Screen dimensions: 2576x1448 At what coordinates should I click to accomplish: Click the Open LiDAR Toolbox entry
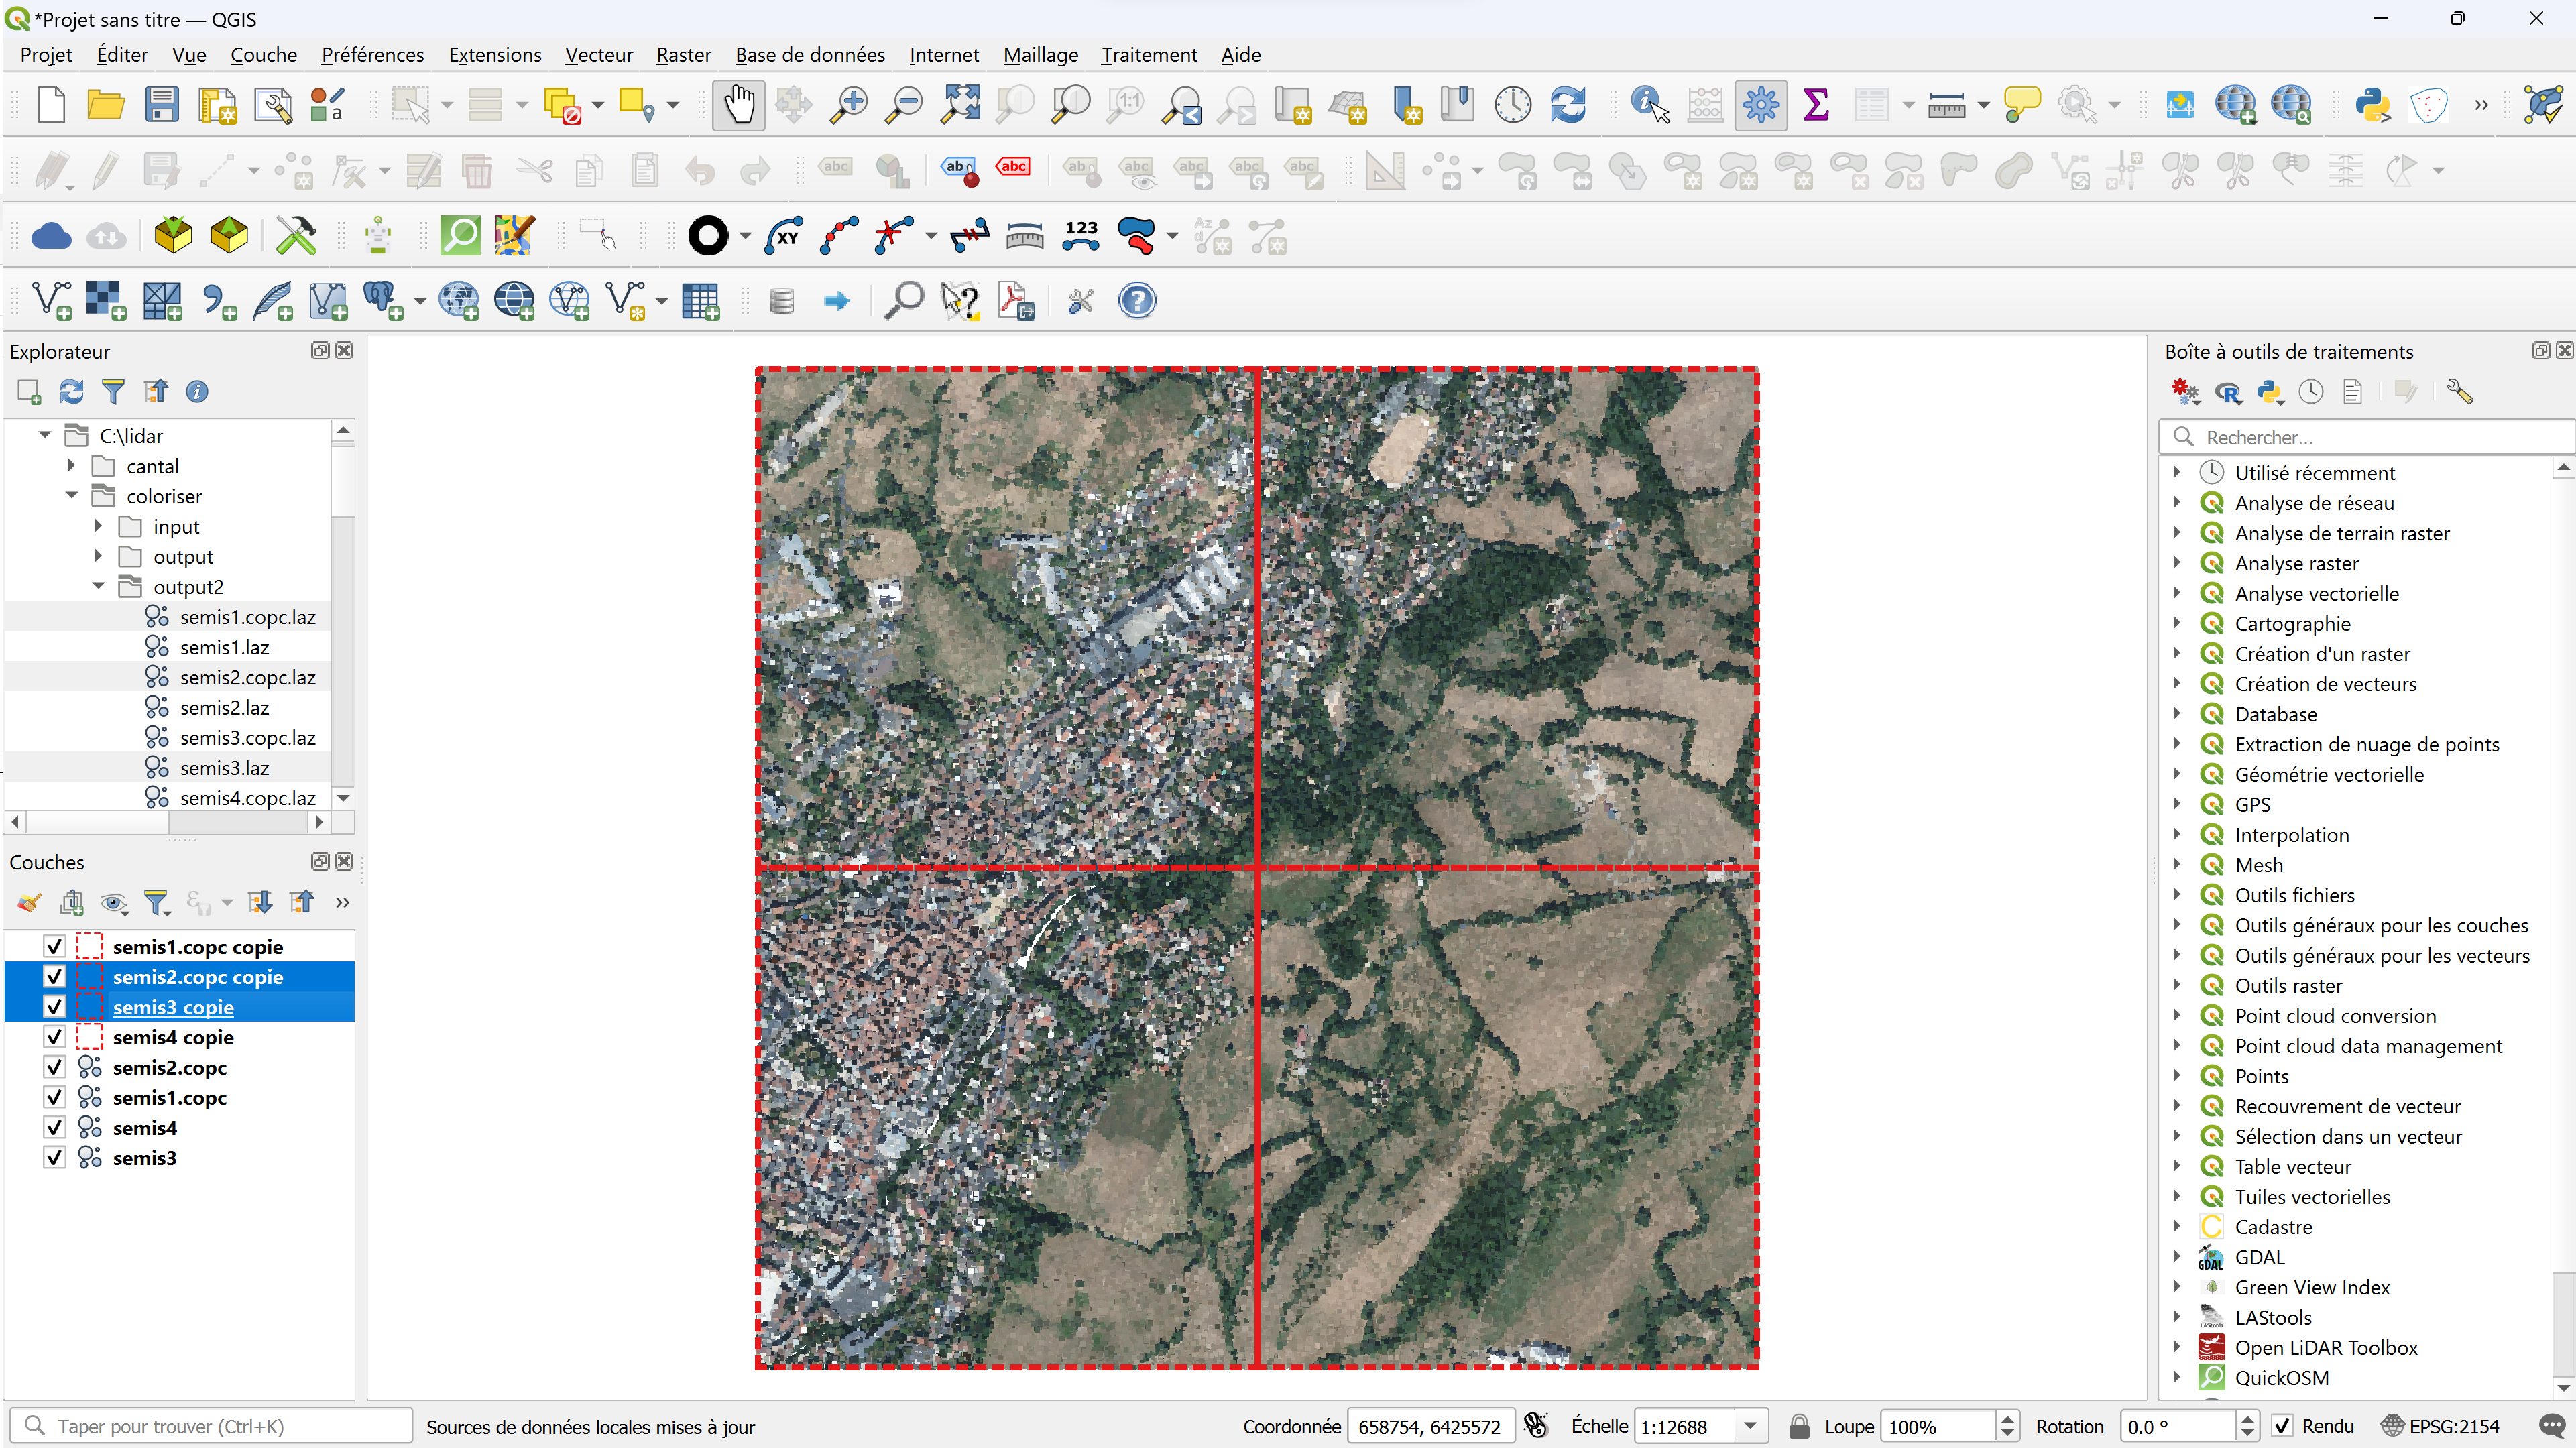(2326, 1347)
